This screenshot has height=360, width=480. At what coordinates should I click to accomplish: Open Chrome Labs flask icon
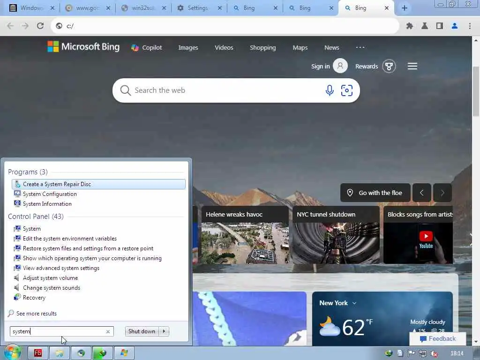[x=425, y=26]
